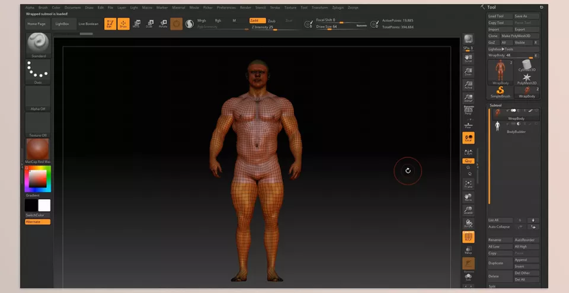
Task: Toggle Local symmetry button
Action: click(468, 138)
